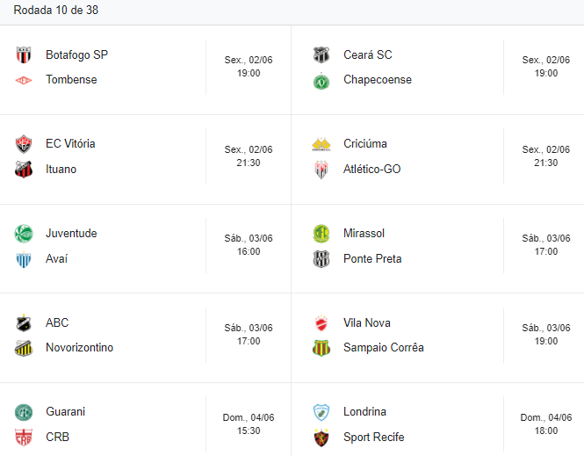
Task: Open the Ponte Preta team name link
Action: tap(373, 258)
